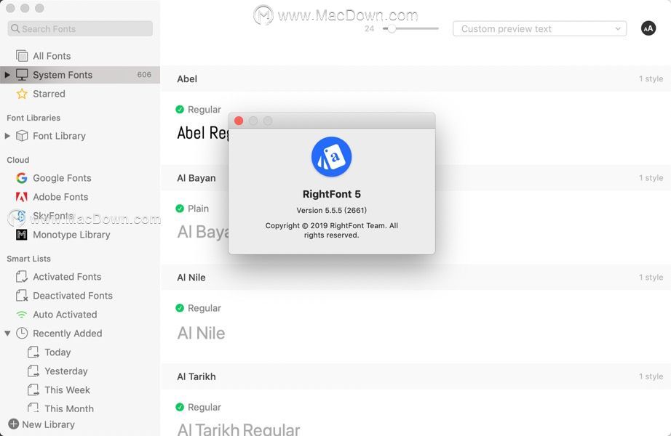
Task: Collapse the Recently Added list
Action: [x=7, y=334]
